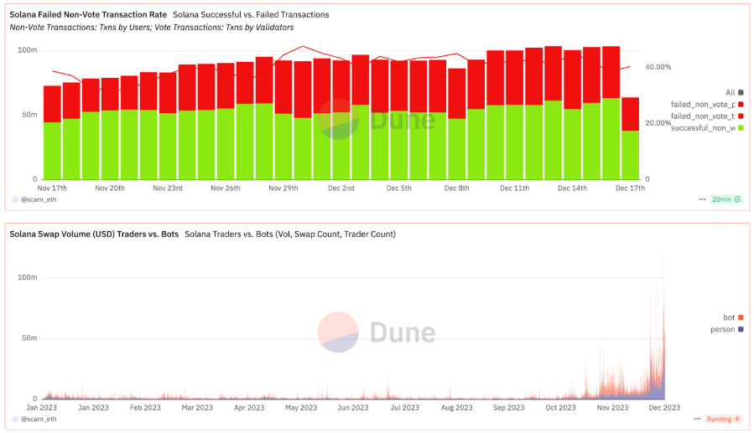Click the Nov 26th axis label
Image resolution: width=754 pixels, height=433 pixels.
coord(225,188)
